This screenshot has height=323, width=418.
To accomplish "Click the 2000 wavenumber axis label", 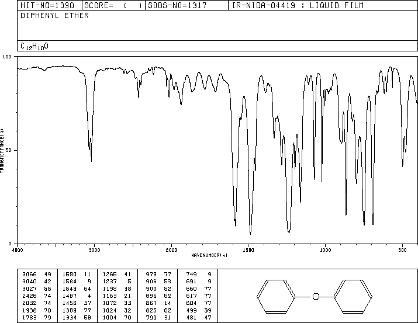I will click(x=171, y=250).
